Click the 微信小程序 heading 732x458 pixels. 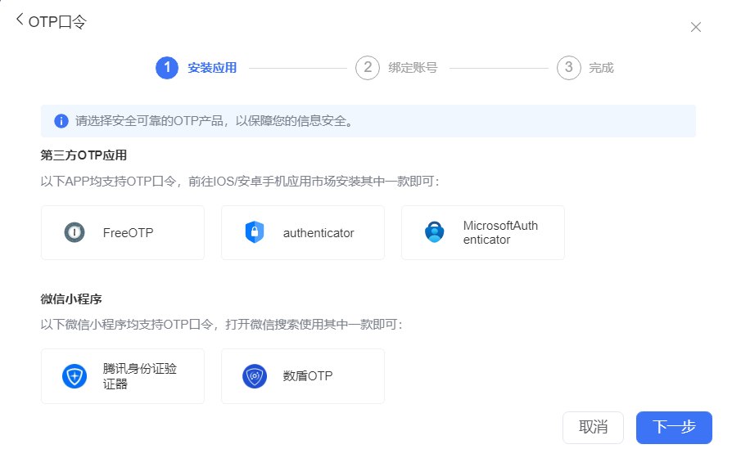(71, 299)
